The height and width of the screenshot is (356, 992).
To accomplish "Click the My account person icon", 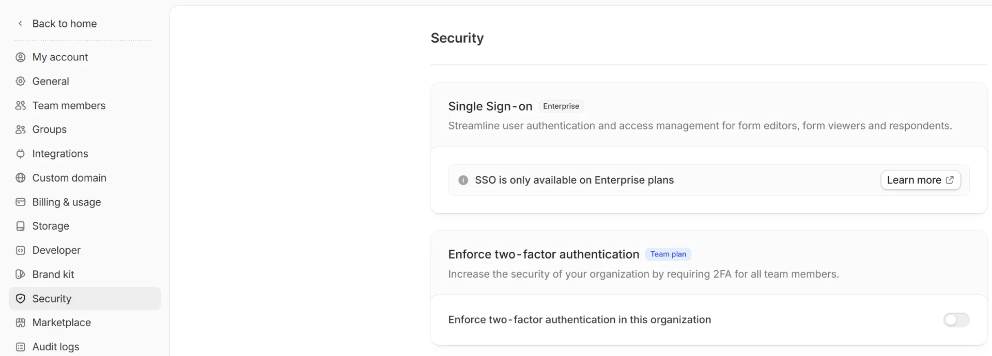I will click(21, 57).
